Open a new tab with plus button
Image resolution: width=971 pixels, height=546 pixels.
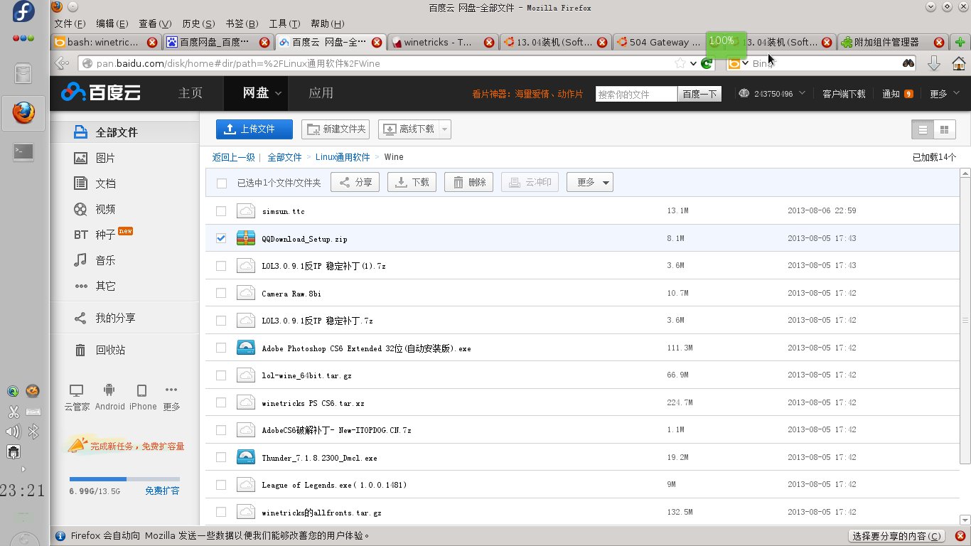tap(960, 42)
